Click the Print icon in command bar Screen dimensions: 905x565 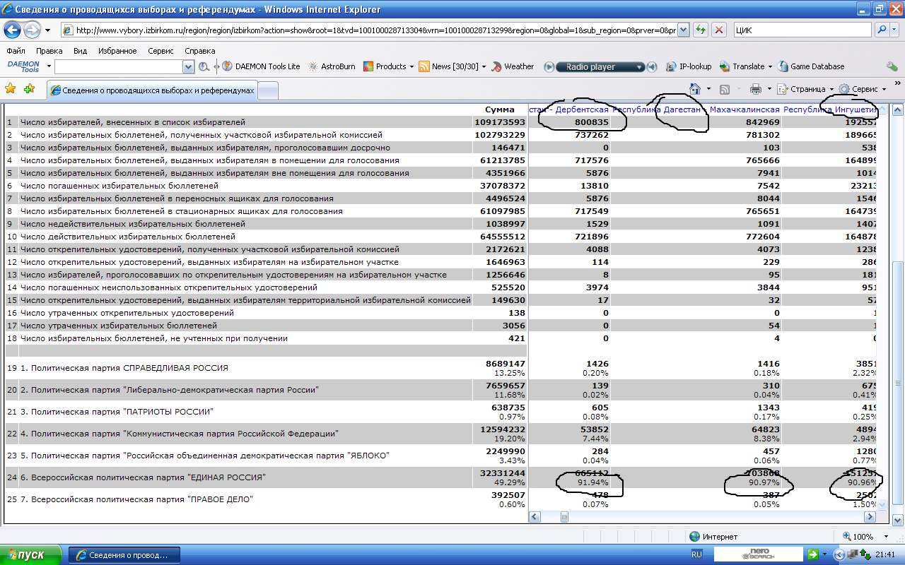pos(755,89)
